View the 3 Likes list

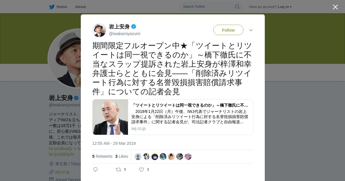122,156
